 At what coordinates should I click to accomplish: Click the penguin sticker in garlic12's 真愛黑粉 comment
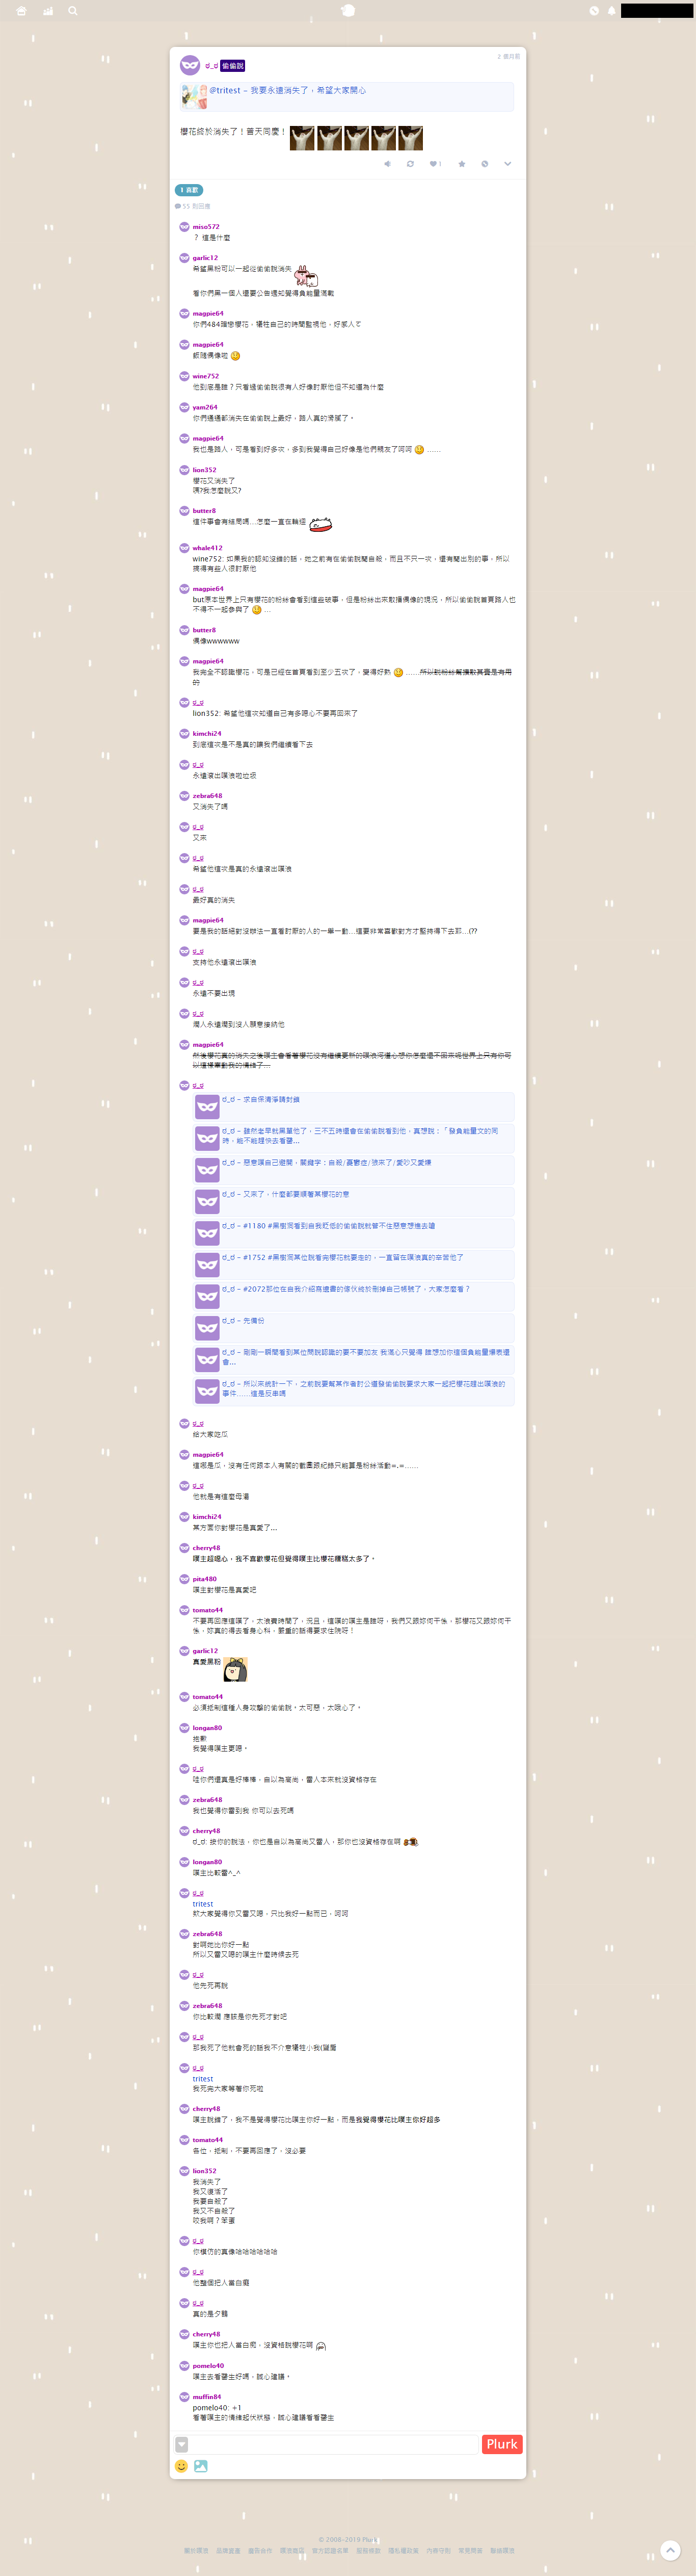235,1669
